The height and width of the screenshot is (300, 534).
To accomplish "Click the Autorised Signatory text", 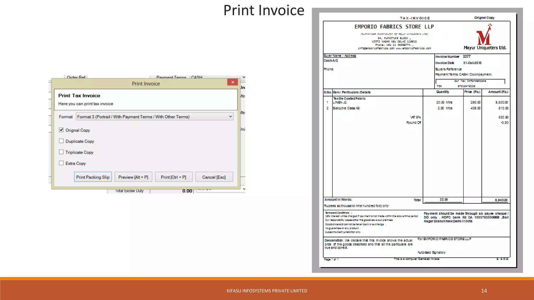I will (432, 252).
